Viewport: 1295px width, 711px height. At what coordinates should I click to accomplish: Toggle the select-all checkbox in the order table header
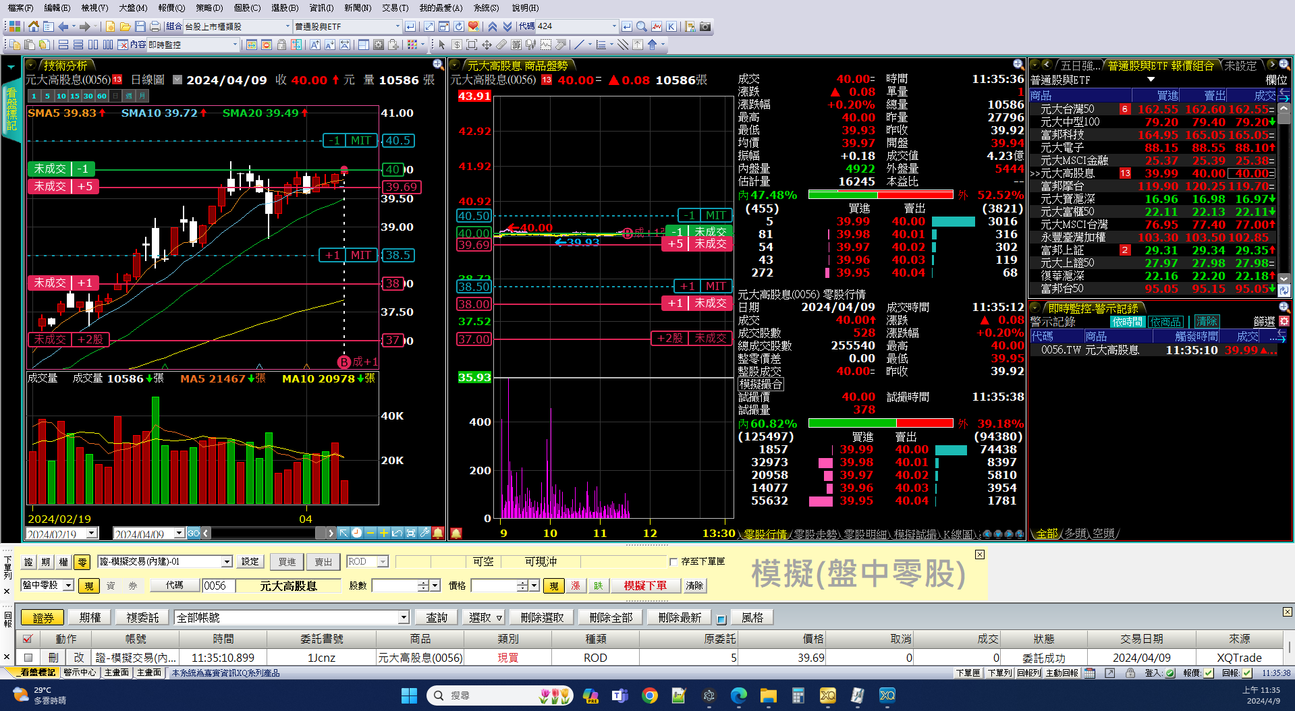tap(28, 638)
